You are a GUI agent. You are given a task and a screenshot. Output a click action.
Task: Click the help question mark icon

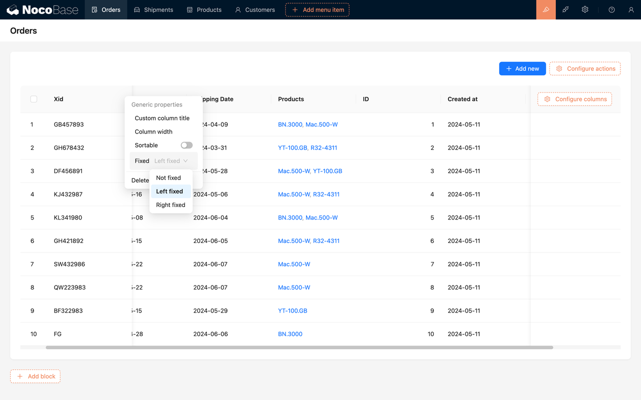[x=611, y=9]
